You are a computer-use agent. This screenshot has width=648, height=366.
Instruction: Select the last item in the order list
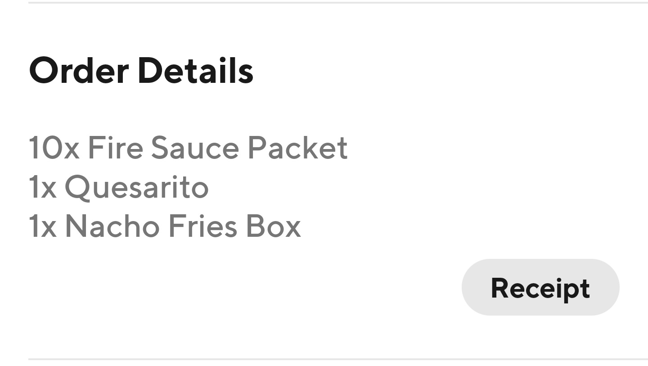click(x=165, y=226)
